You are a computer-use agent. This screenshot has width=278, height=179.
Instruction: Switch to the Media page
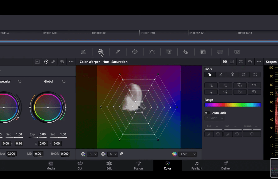(x=51, y=166)
